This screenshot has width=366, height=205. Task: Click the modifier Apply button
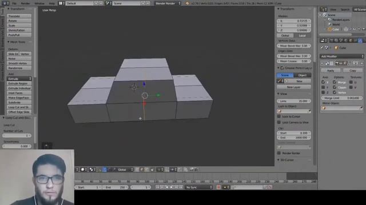tap(331, 71)
